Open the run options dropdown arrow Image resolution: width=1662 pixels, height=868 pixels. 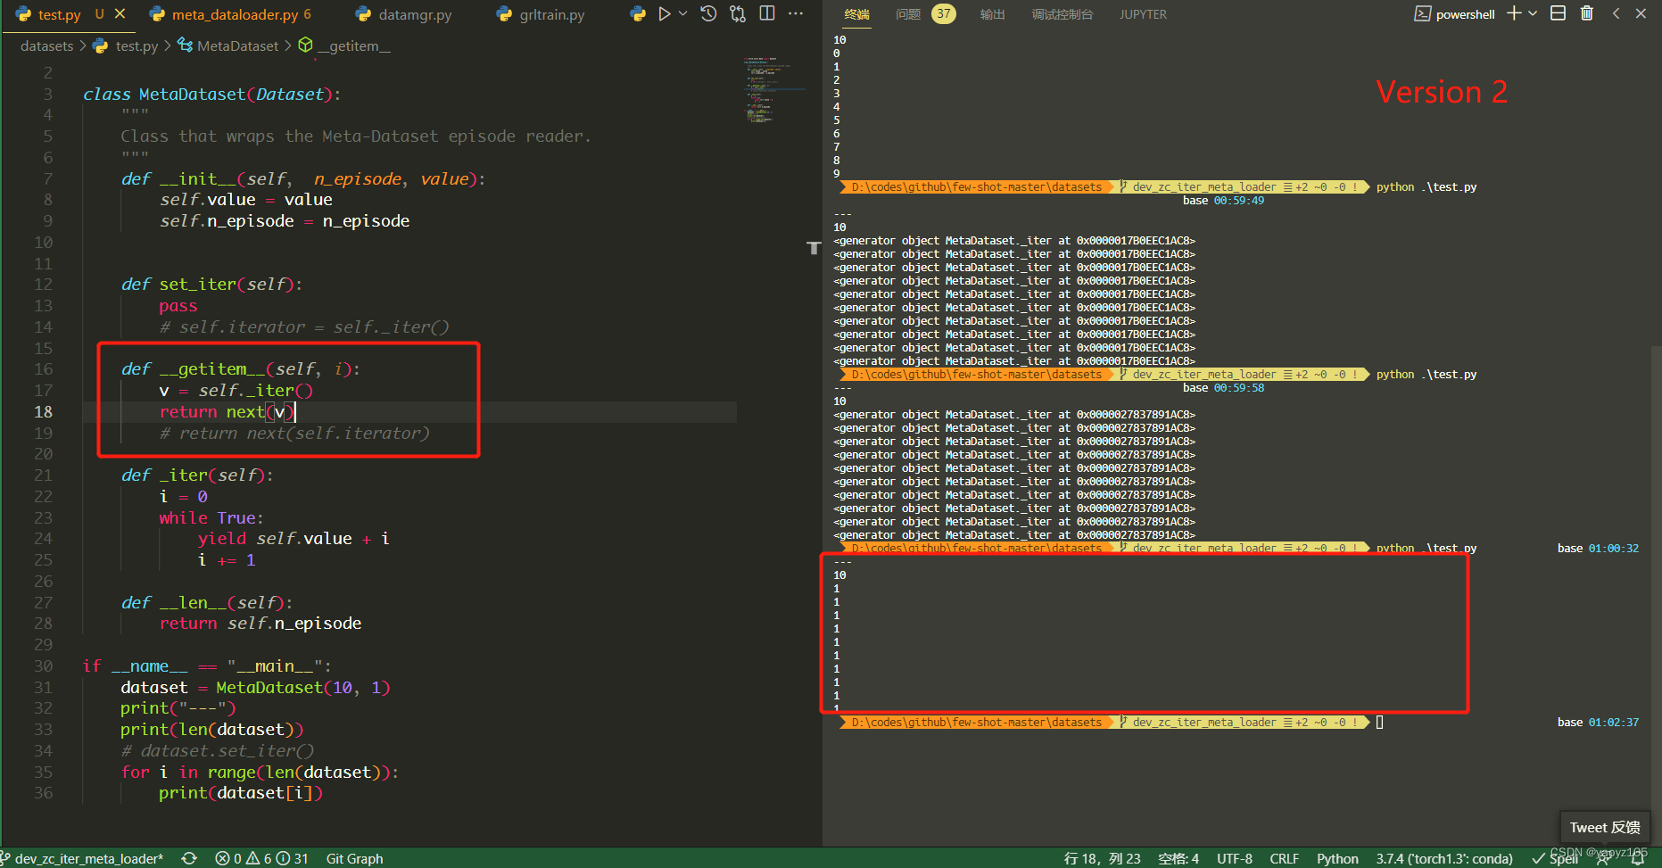point(683,13)
